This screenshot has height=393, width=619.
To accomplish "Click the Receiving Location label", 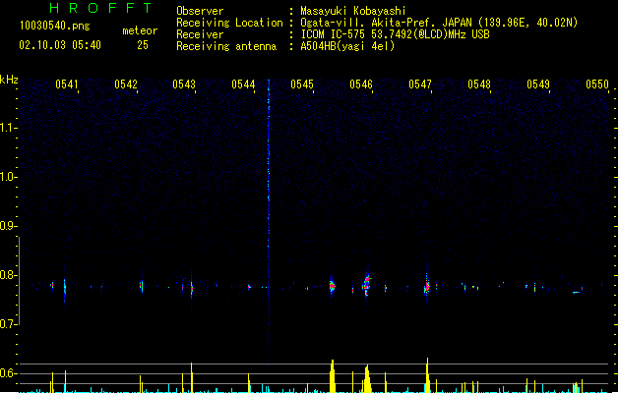I will tap(229, 23).
